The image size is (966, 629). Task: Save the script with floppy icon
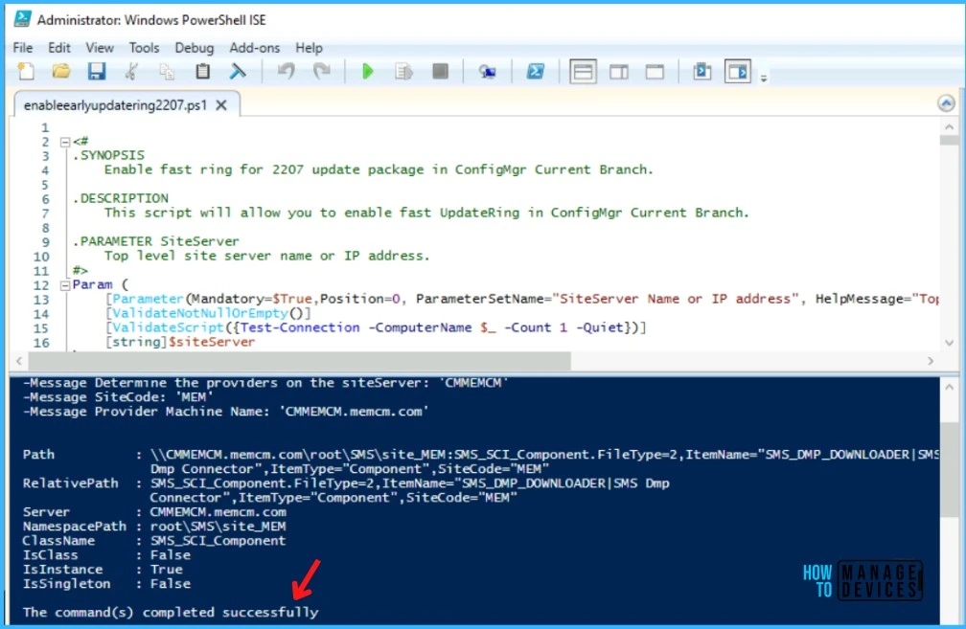point(96,72)
